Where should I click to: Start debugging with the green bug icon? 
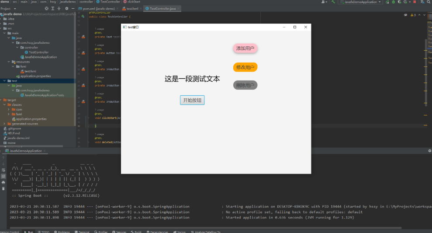pyautogui.click(x=394, y=2)
